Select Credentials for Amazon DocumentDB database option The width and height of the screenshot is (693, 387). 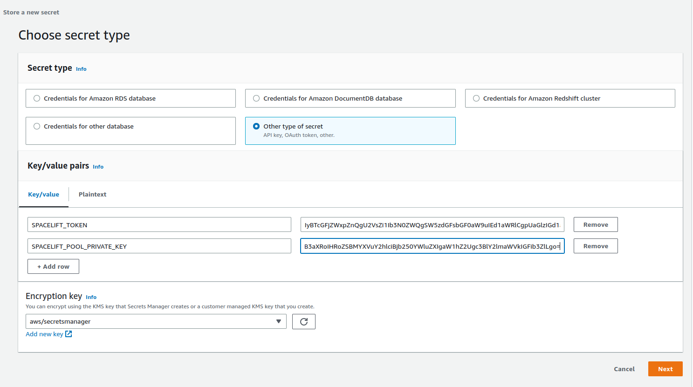pos(256,98)
